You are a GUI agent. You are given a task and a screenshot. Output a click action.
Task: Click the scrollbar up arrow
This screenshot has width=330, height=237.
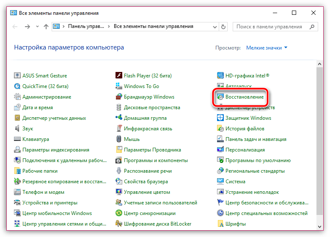point(319,64)
